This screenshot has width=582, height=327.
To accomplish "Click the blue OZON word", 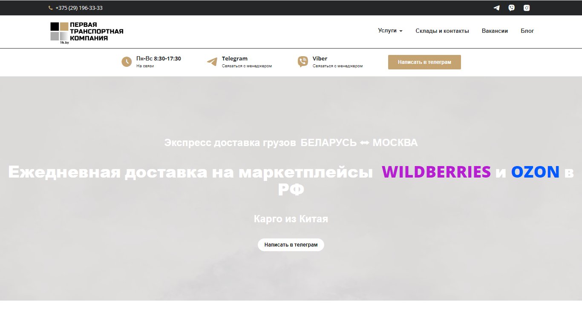I will (x=535, y=172).
